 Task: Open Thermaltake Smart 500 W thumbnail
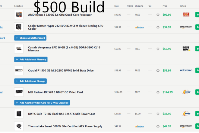(19, 126)
